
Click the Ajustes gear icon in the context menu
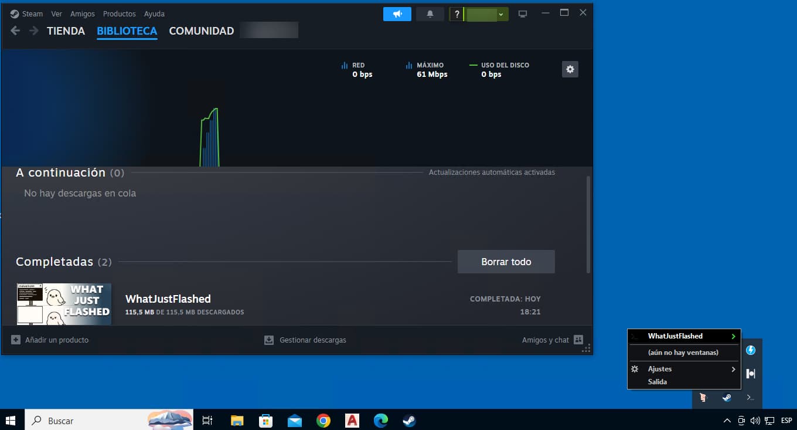[634, 369]
